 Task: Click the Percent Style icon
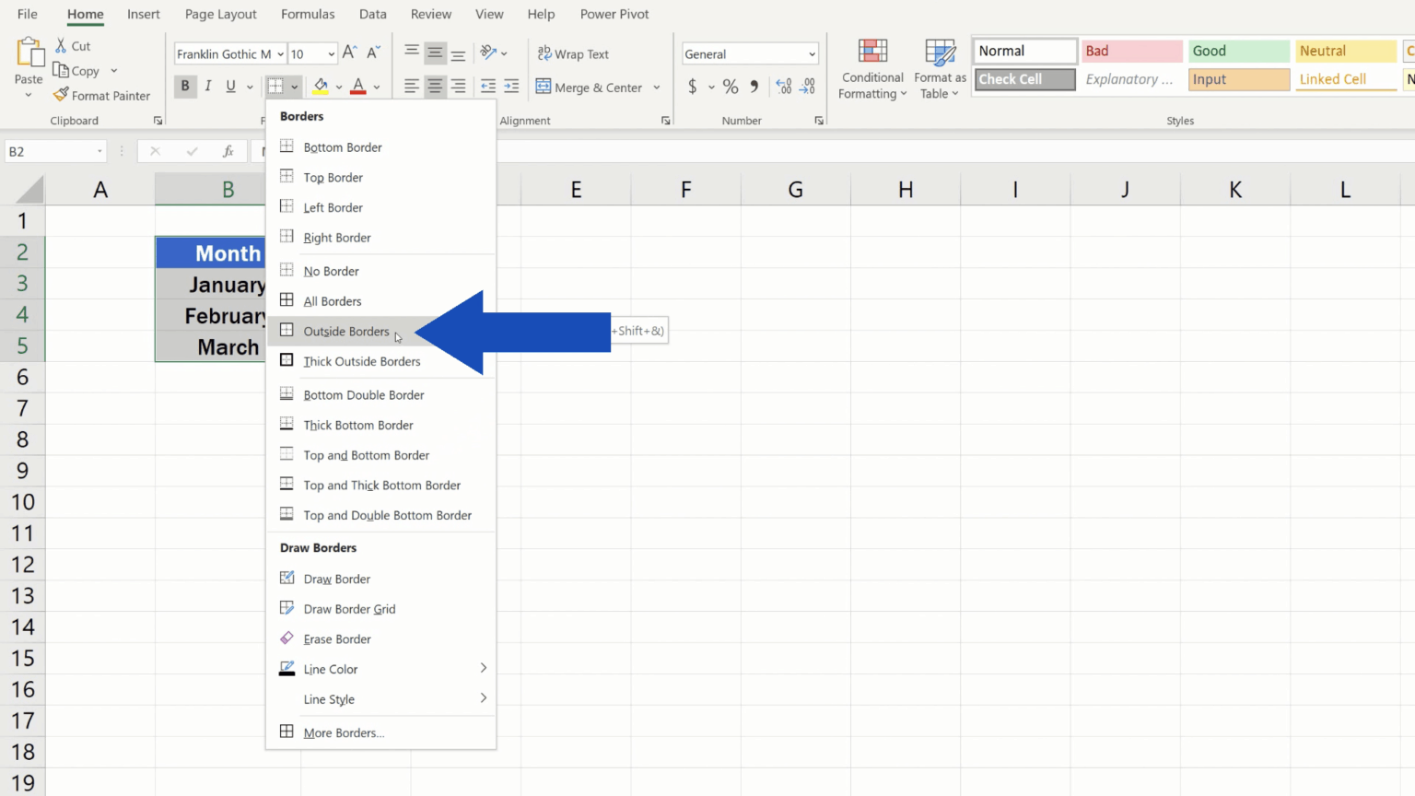click(731, 87)
